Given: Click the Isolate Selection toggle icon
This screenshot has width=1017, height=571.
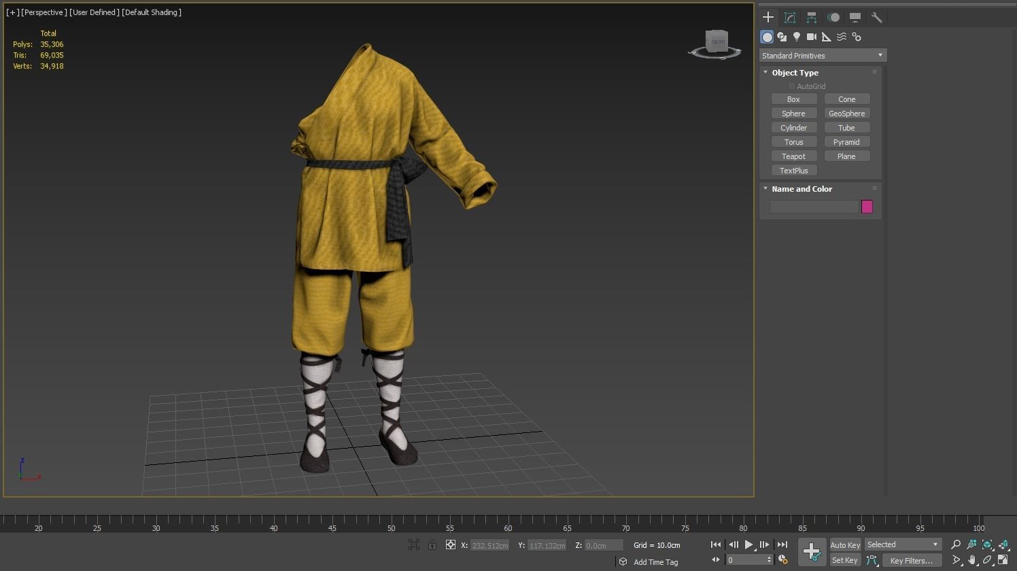Looking at the screenshot, I should coord(414,544).
